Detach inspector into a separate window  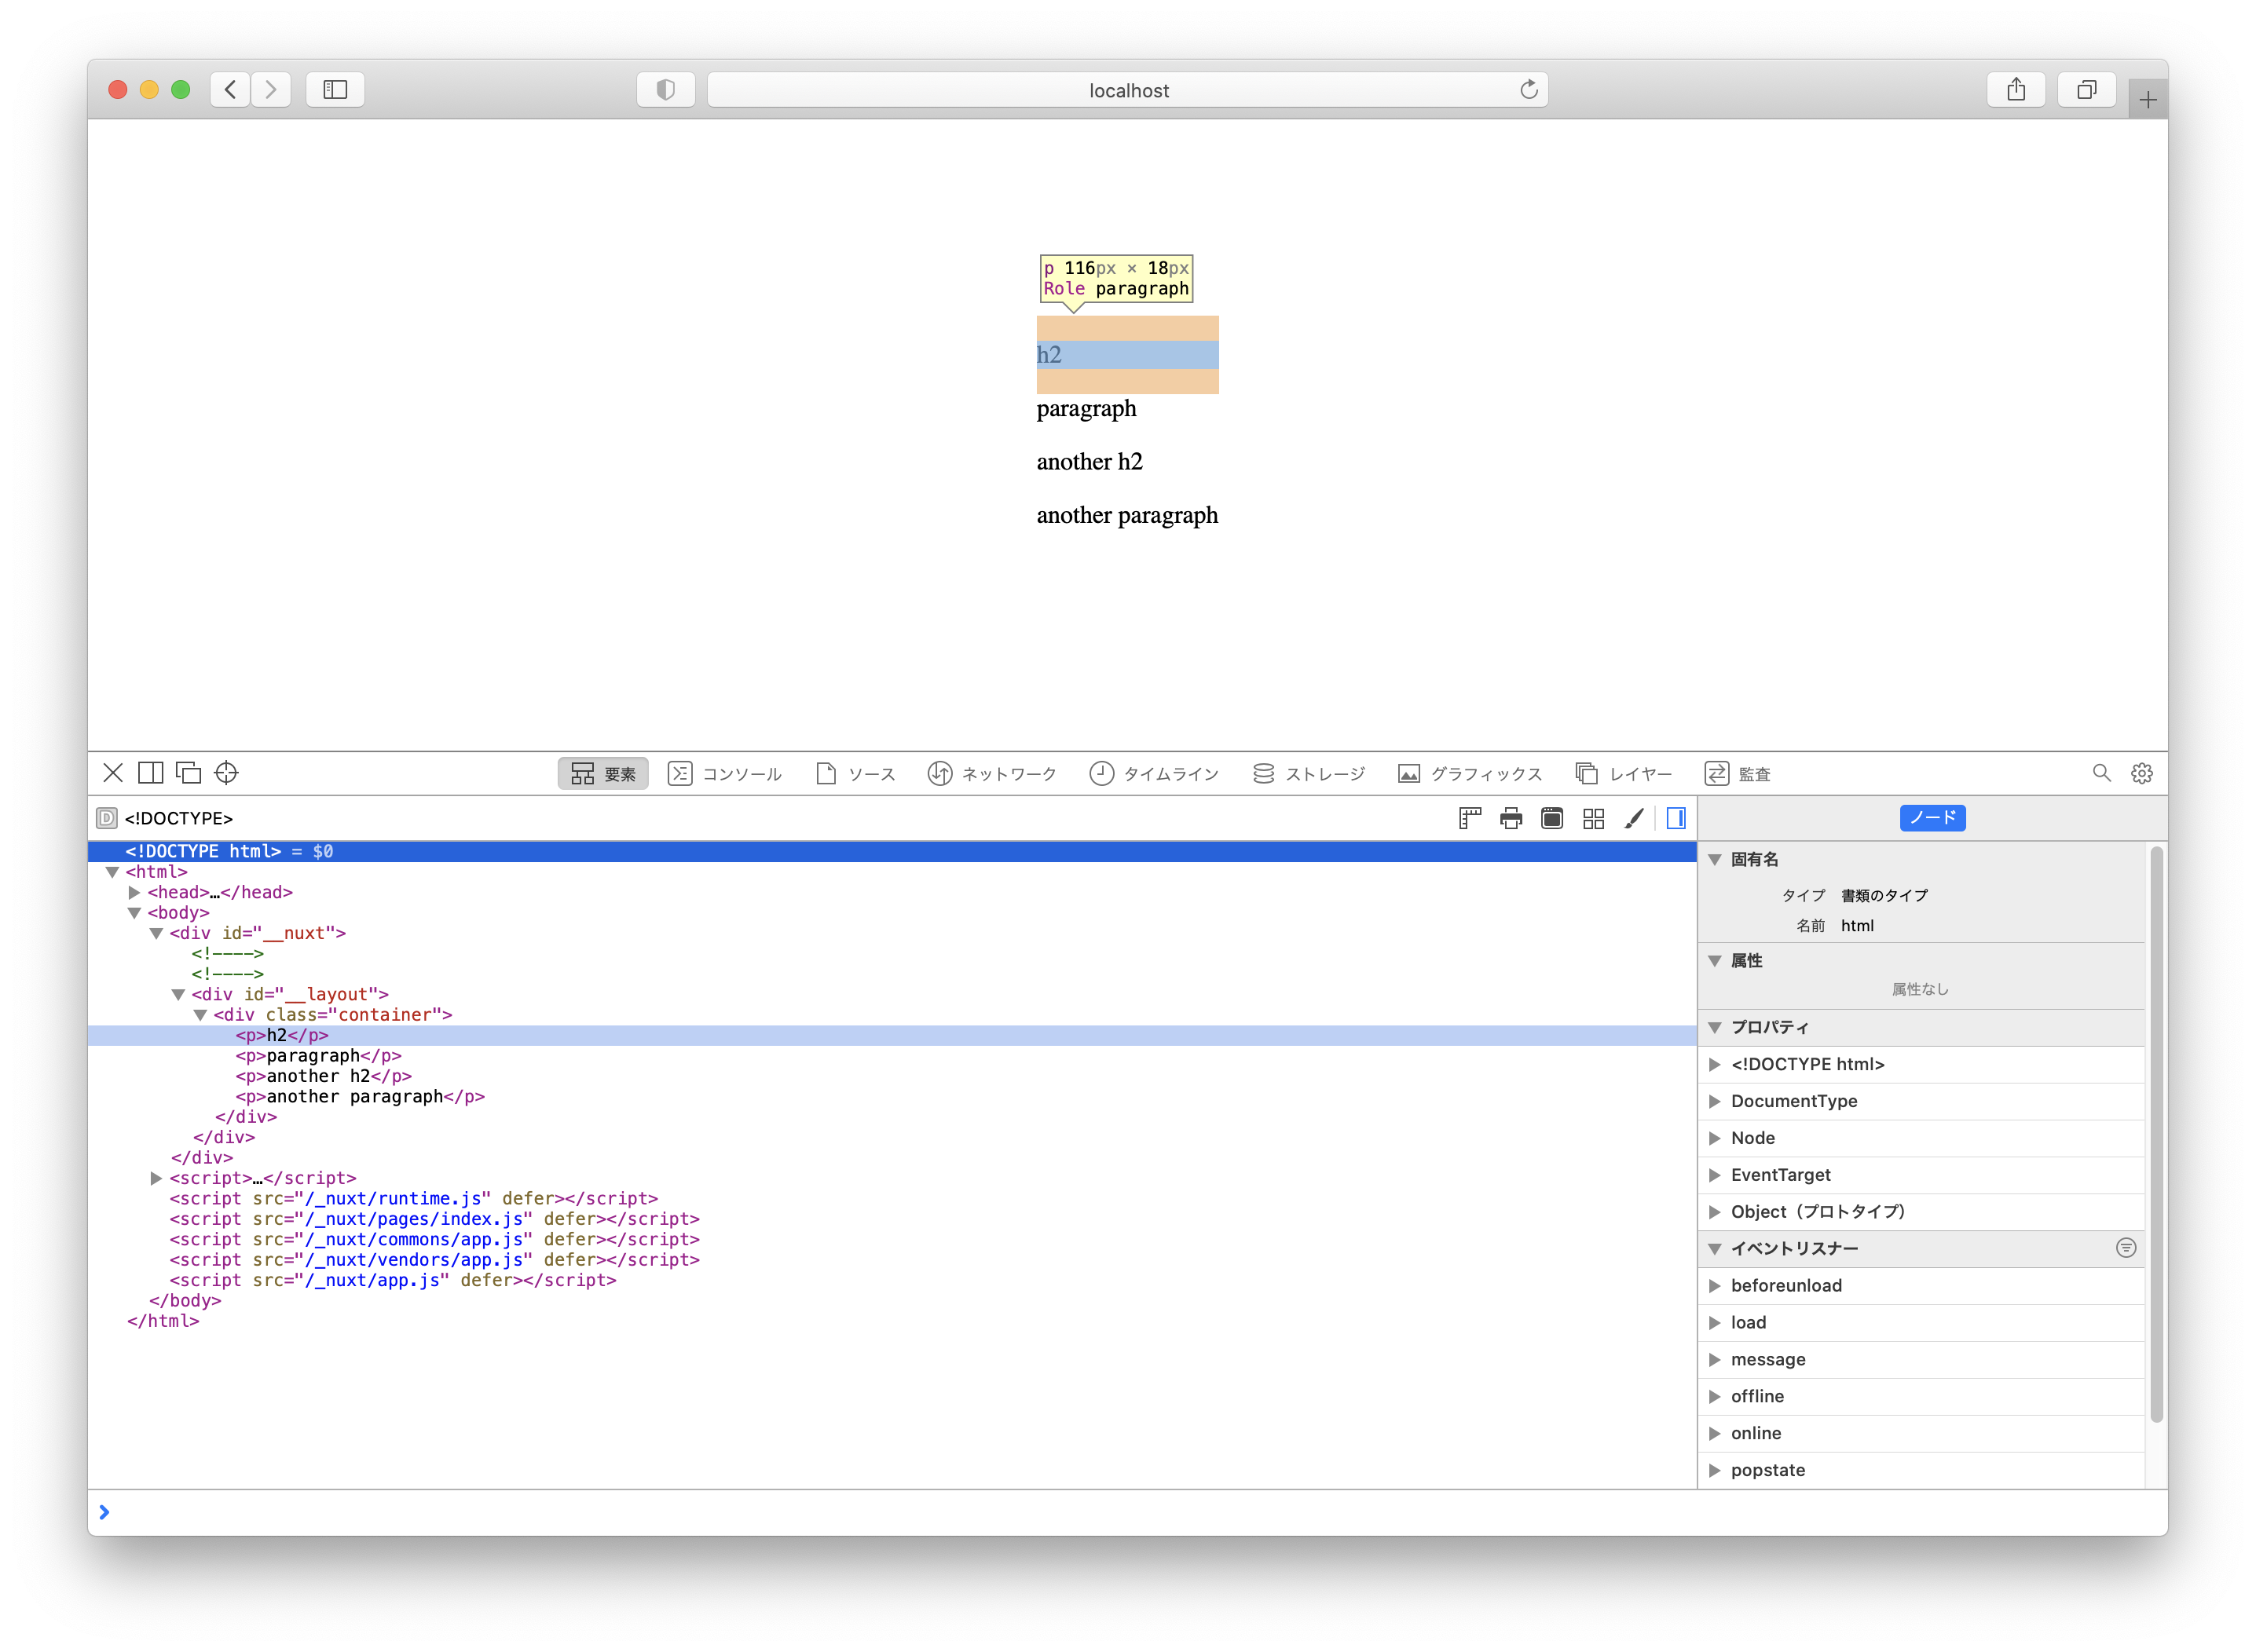[x=188, y=772]
